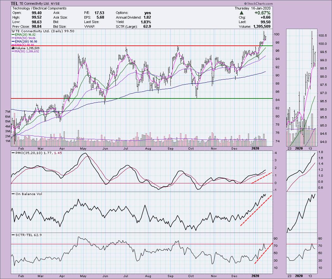Click the TE Connectivity Ltd. company name header
Screen dimensions: 332x279
[34, 3]
